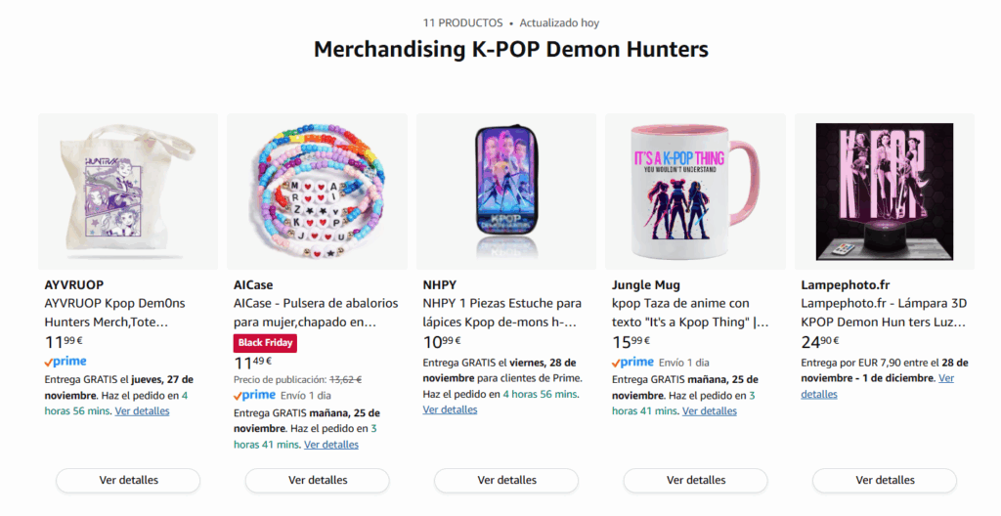Open AYVRUOP Kpop Dem0ns Hunters title link

click(107, 312)
